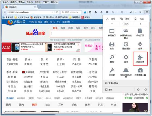This screenshot has width=152, height=116.
Task: Open the Firefox hamburger menu button
Action: point(147,12)
